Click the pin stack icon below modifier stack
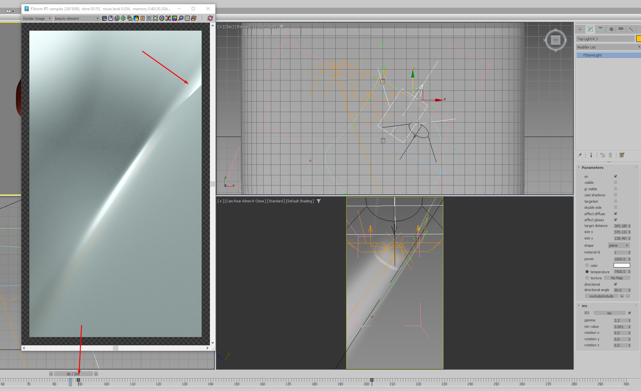Image resolution: width=641 pixels, height=391 pixels. pos(580,155)
